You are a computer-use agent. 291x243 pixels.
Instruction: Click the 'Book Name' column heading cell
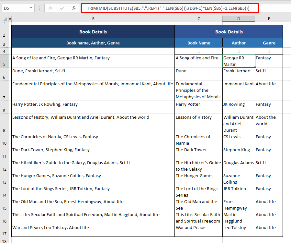(198, 43)
